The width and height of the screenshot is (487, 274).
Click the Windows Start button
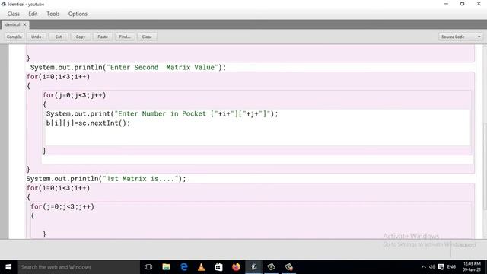pos(8,267)
